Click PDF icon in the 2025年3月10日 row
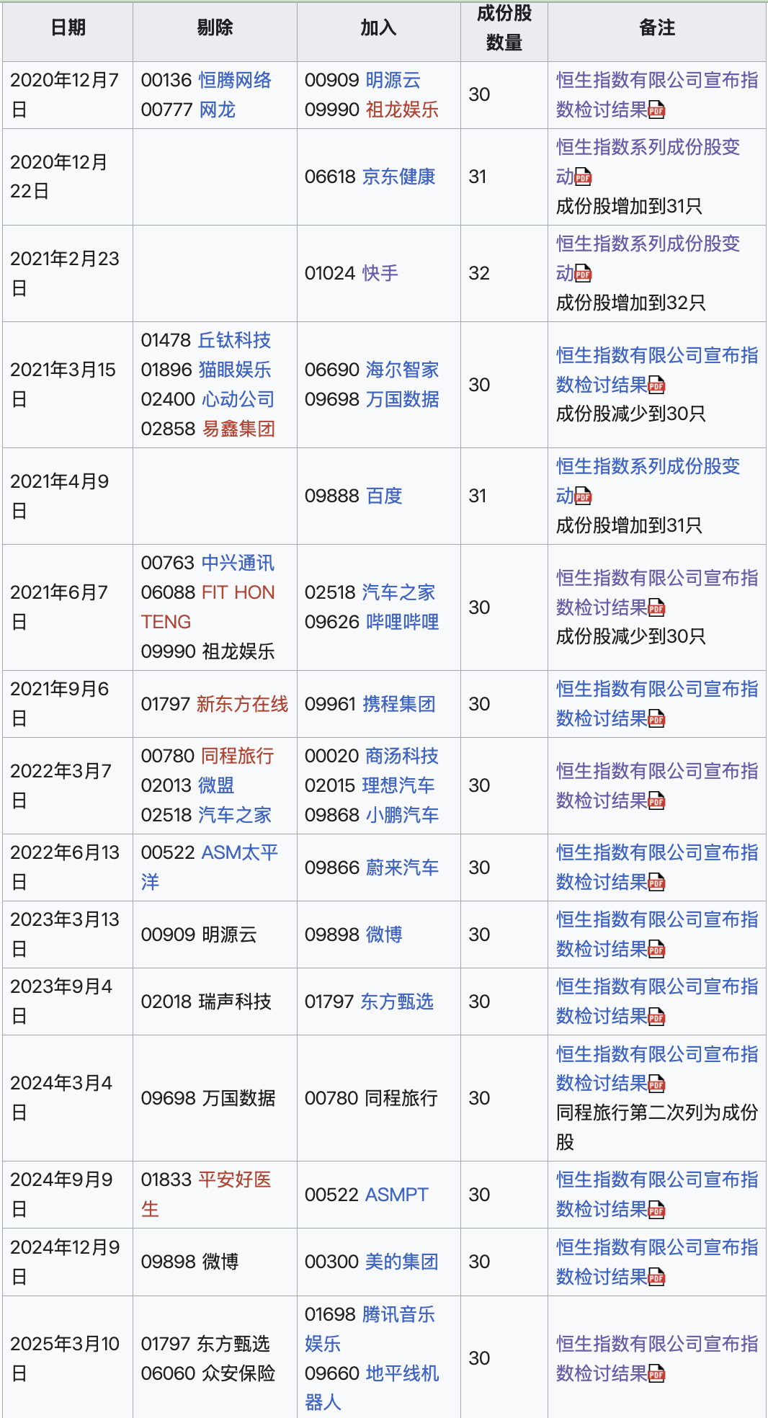The image size is (768, 1418). pyautogui.click(x=656, y=1374)
